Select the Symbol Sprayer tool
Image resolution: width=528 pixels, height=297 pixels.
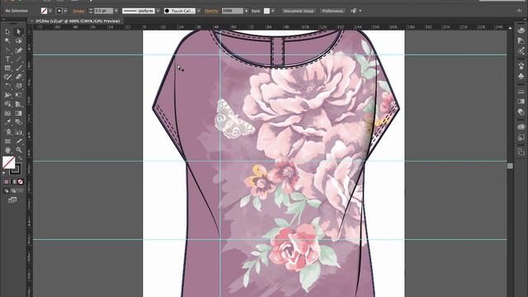[7, 132]
